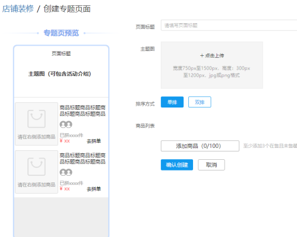The height and width of the screenshot is (237, 297).
Task: Click the first product title text in preview
Action: click(x=83, y=110)
